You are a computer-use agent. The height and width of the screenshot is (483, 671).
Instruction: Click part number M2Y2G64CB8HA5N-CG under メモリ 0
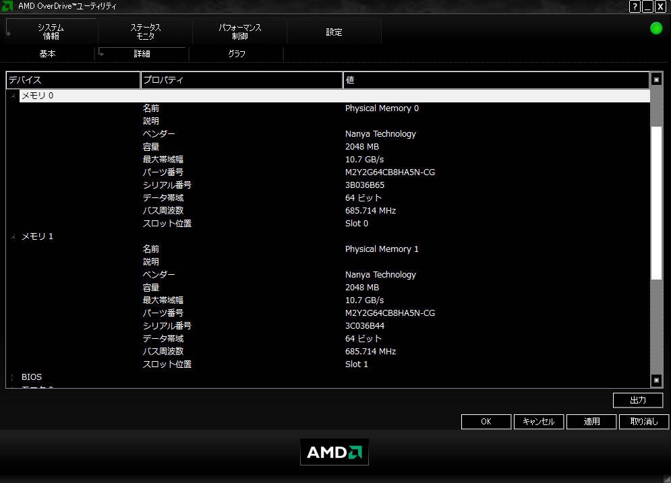(x=390, y=172)
